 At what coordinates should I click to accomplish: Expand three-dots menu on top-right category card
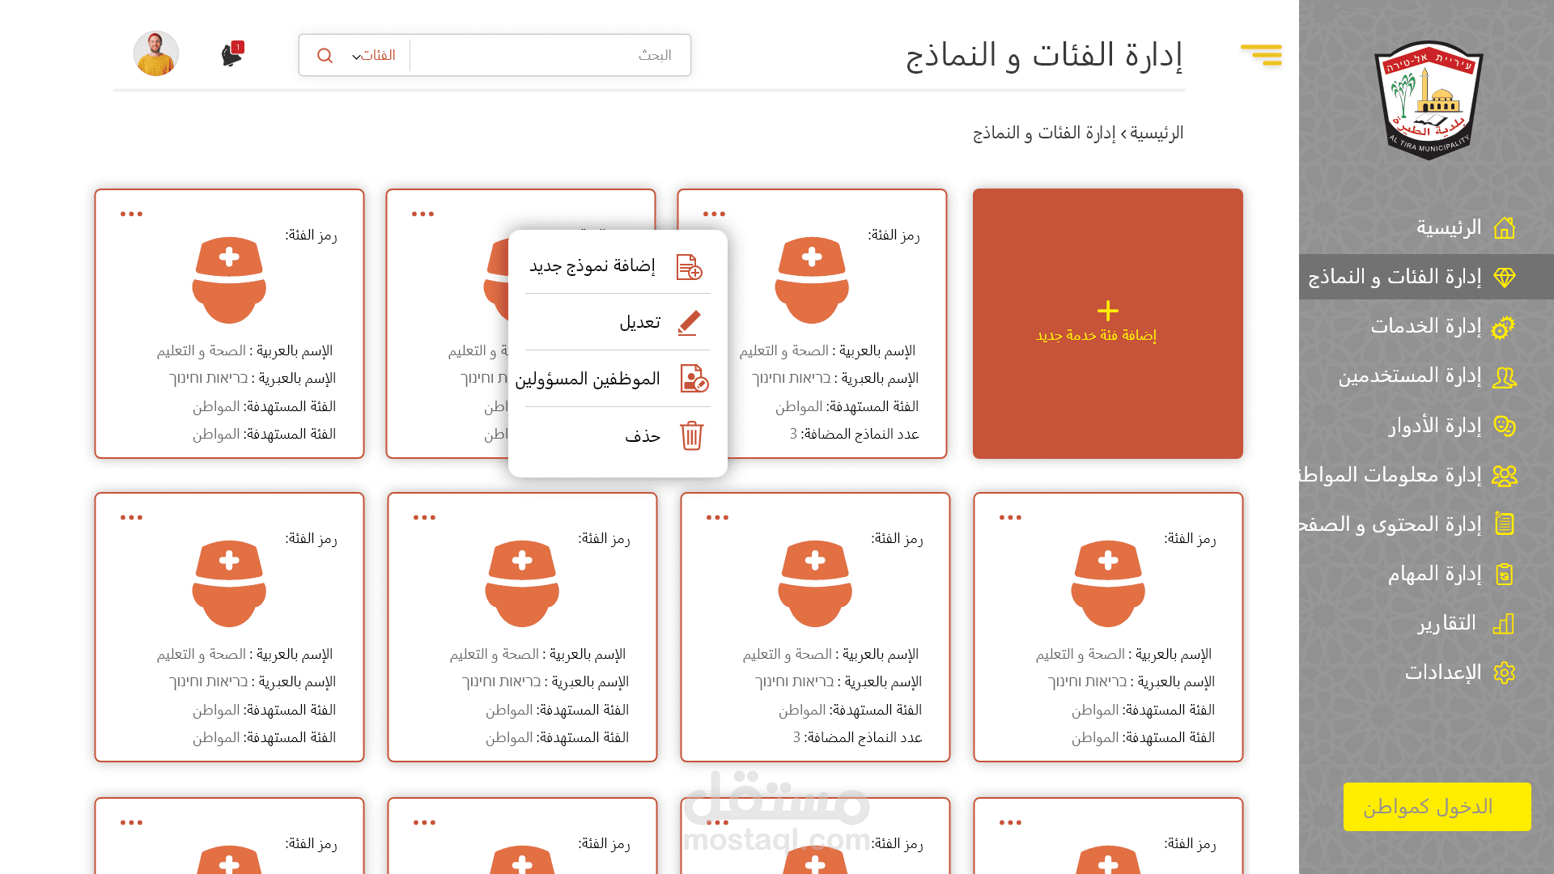(714, 214)
